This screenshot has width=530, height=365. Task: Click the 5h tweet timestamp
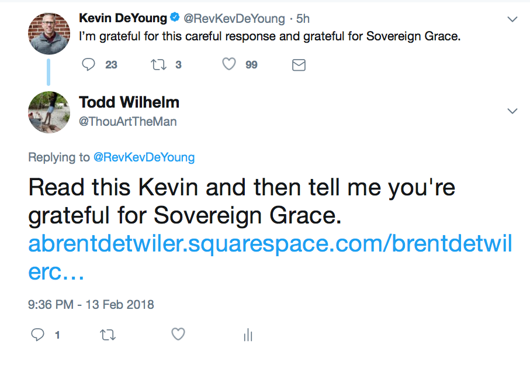tap(302, 19)
